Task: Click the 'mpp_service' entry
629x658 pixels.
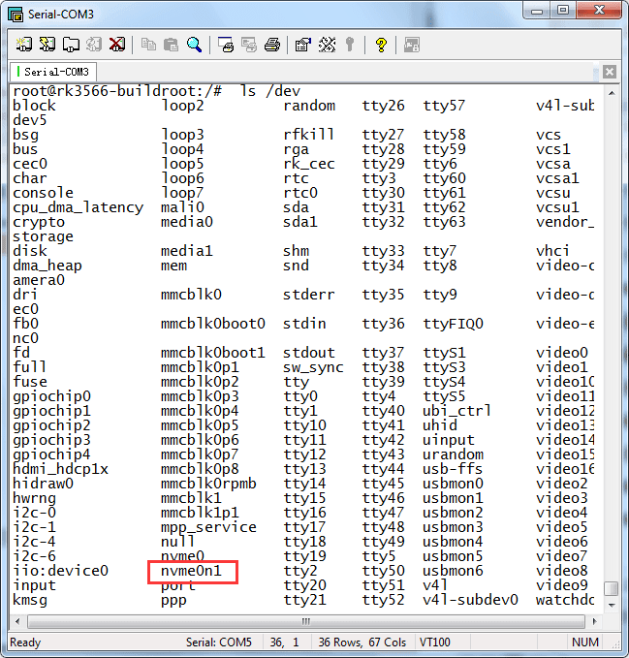Action: pos(208,527)
